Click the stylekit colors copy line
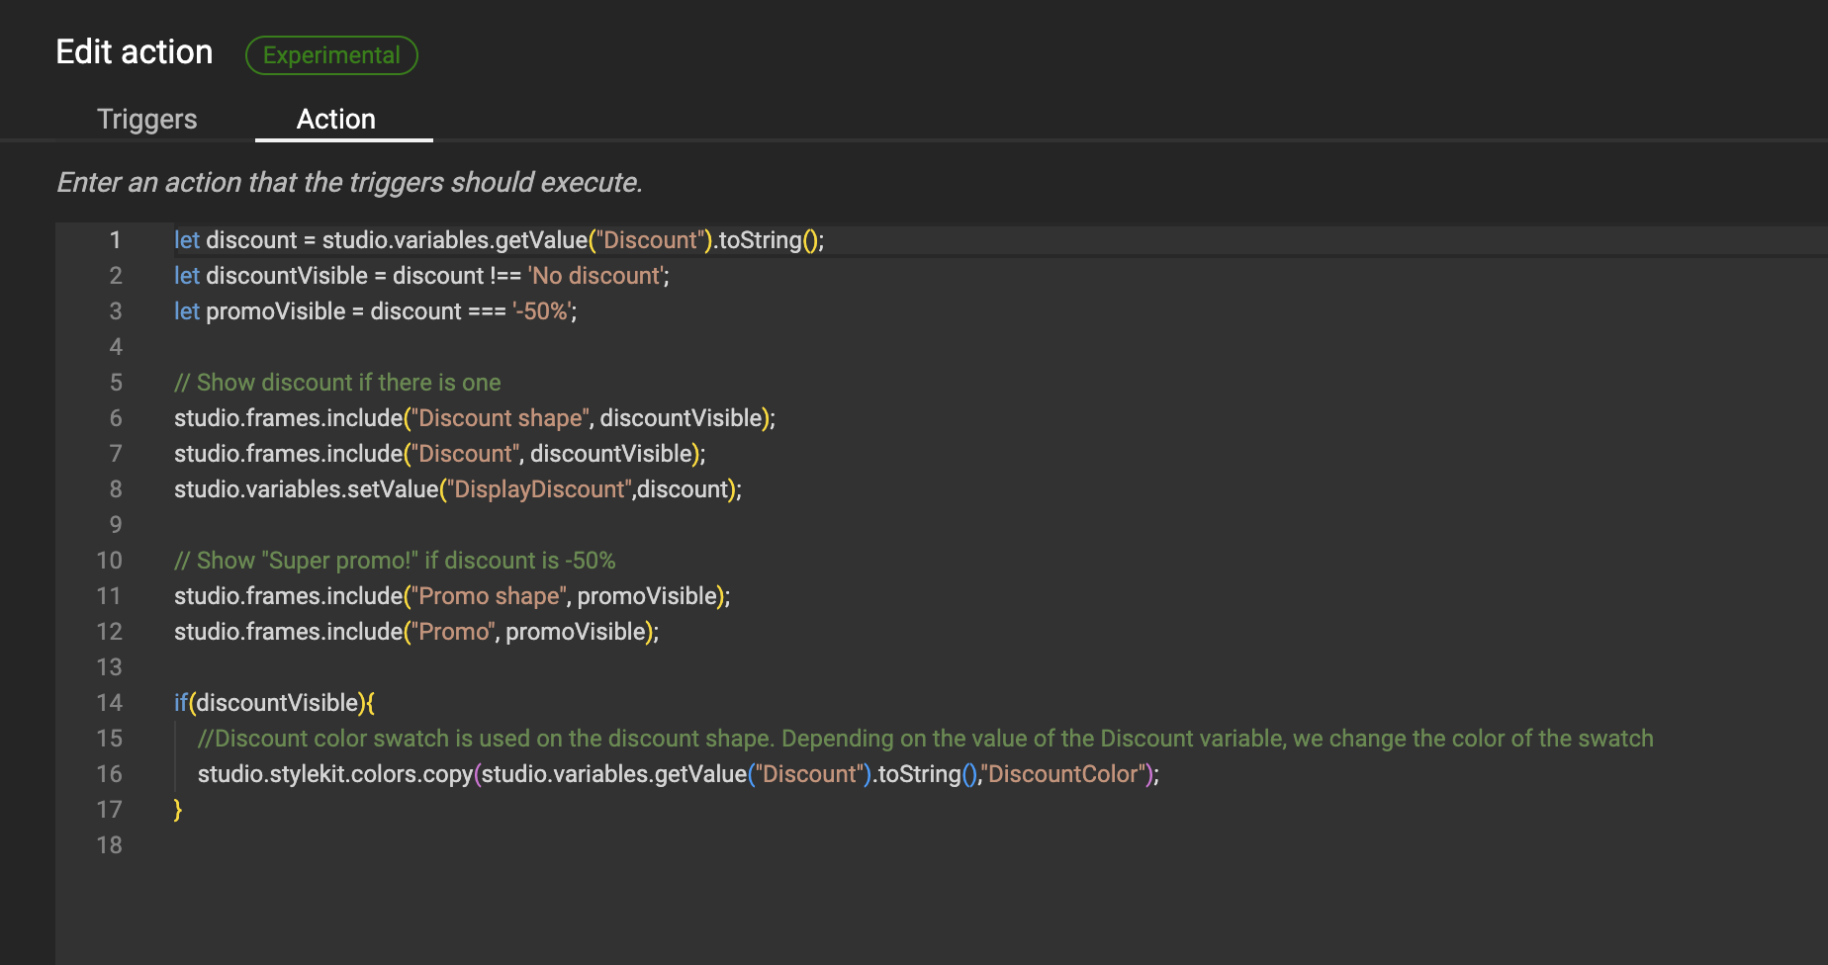Viewport: 1828px width, 965px height. (679, 774)
